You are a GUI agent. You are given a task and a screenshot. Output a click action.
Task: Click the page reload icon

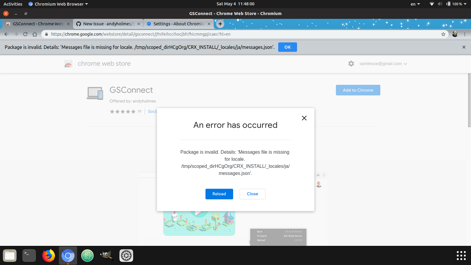[25, 34]
